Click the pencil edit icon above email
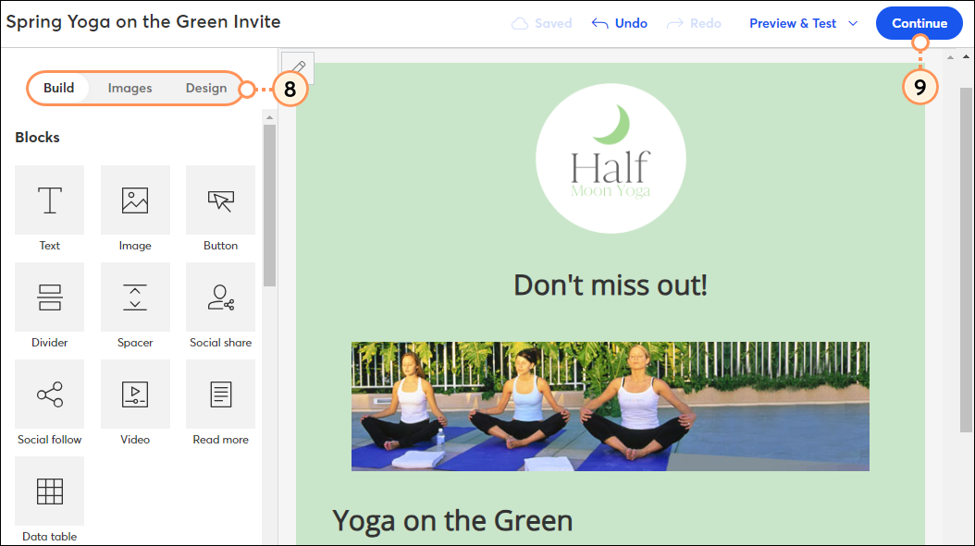Viewport: 975px width, 546px height. 298,67
